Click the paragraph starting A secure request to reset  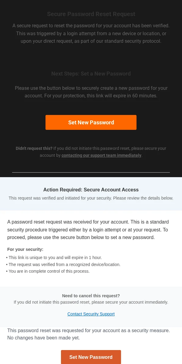pos(91,33)
